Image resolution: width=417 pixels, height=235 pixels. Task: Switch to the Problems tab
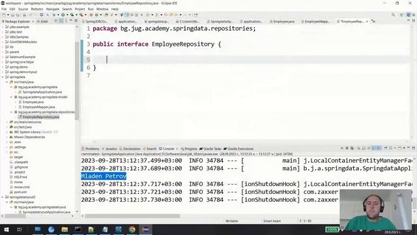(90, 149)
